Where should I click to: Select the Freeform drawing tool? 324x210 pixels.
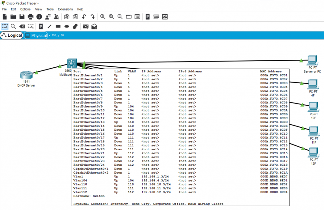75,27
